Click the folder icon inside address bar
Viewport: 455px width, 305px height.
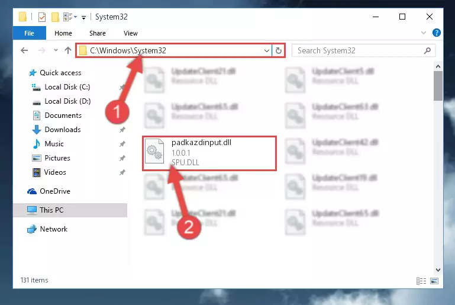[x=83, y=50]
